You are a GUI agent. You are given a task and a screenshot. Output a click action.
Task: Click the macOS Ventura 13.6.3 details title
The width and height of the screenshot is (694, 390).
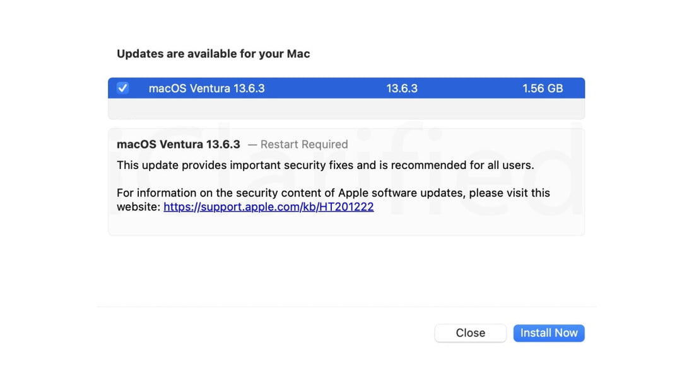click(x=178, y=144)
